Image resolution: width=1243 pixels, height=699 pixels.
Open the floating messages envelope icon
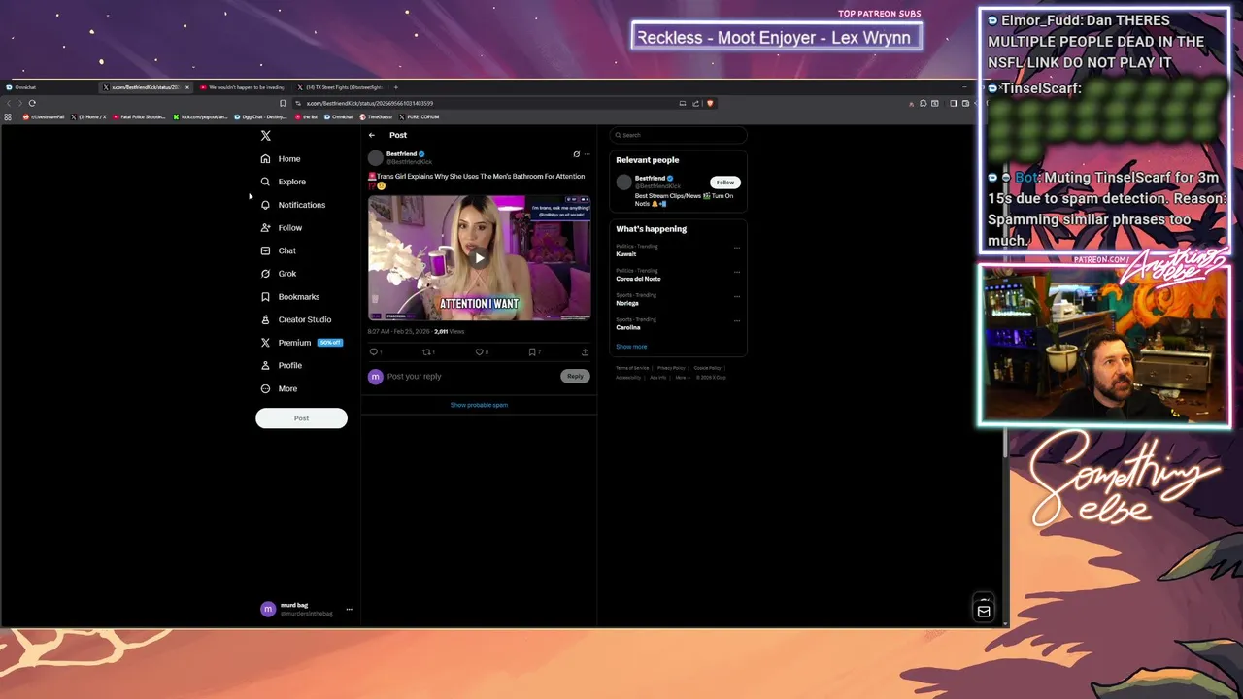coord(984,611)
